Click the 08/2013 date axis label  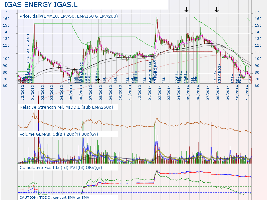(101, 93)
